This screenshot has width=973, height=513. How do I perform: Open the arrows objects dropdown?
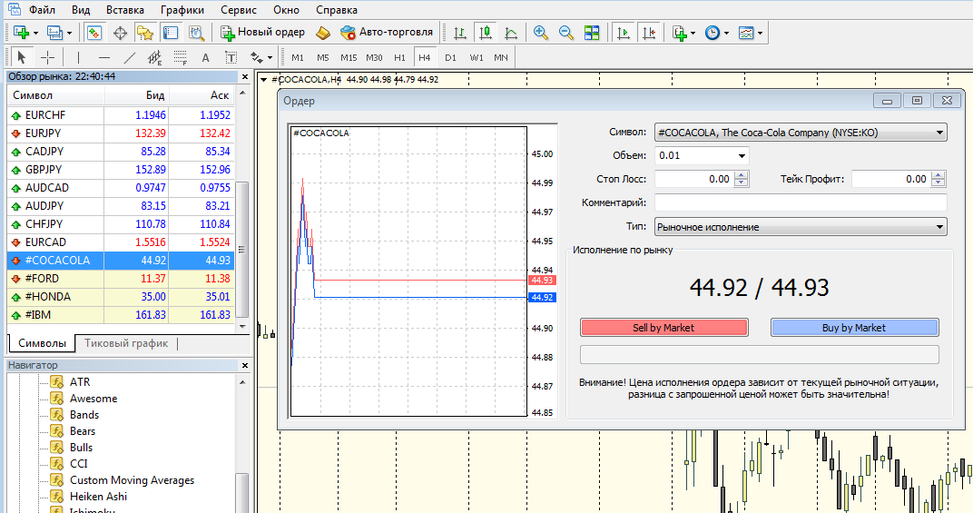pyautogui.click(x=270, y=58)
